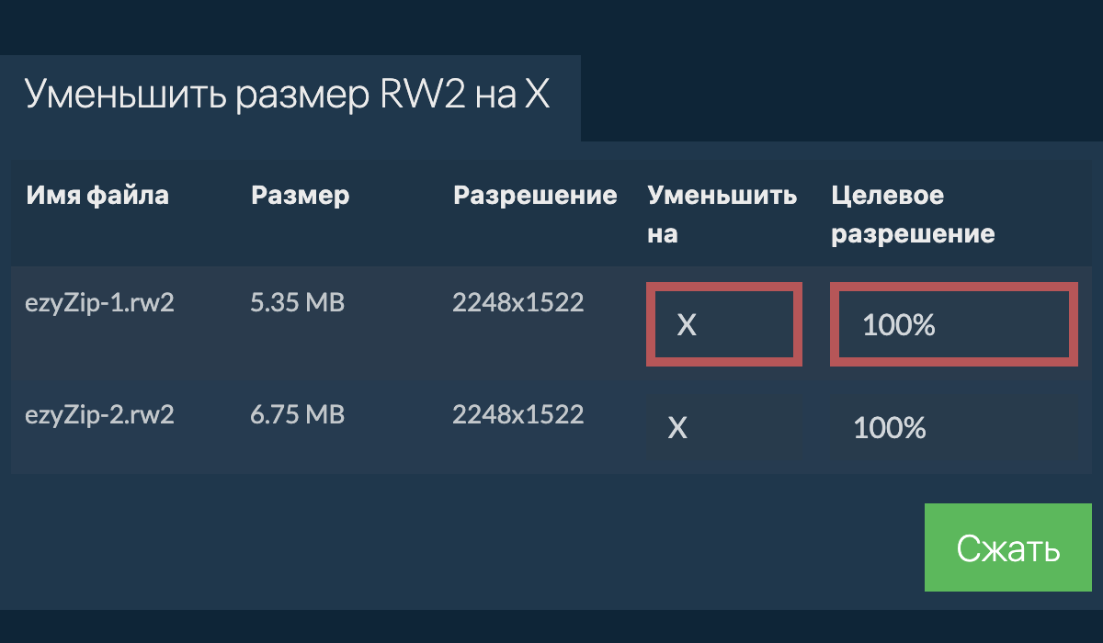Click the Разрешение column header
Image resolution: width=1103 pixels, height=643 pixels.
coord(534,195)
